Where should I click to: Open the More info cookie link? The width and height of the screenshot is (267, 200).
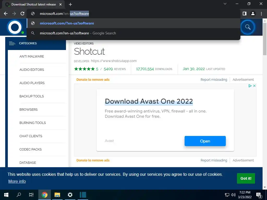(17, 182)
